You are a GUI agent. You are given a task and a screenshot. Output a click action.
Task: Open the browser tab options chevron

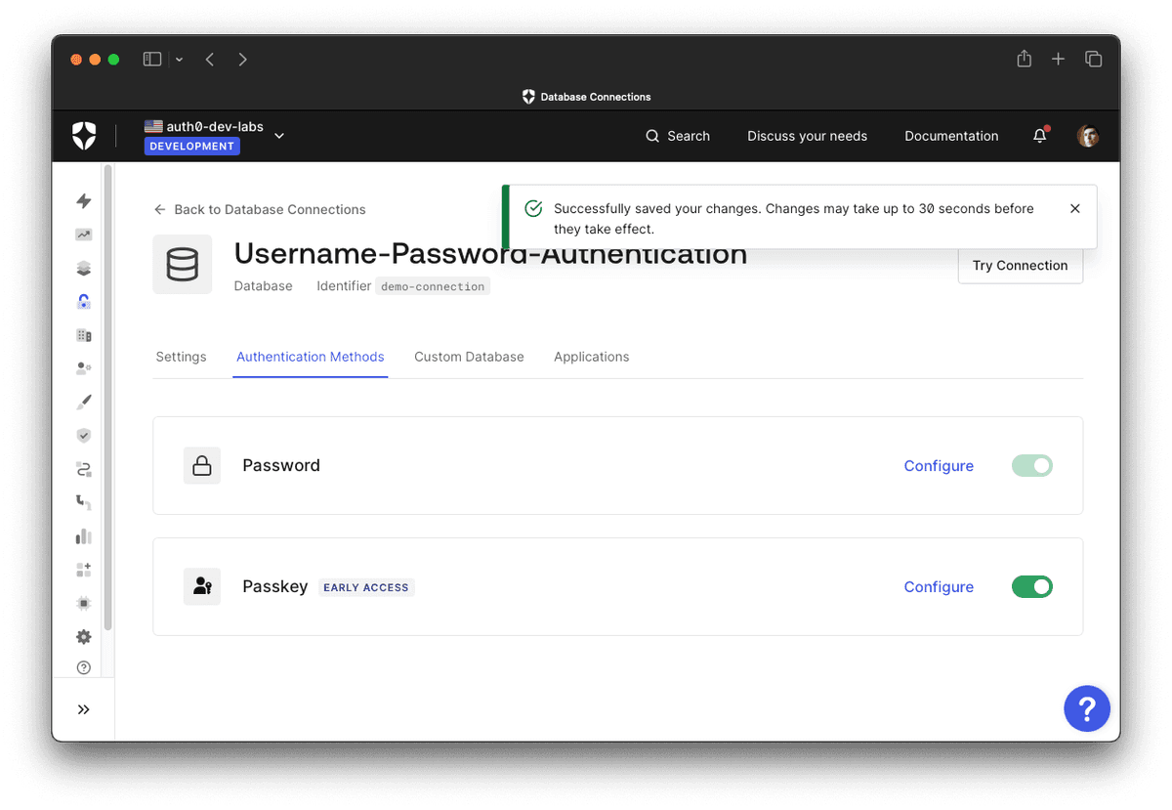(x=179, y=59)
